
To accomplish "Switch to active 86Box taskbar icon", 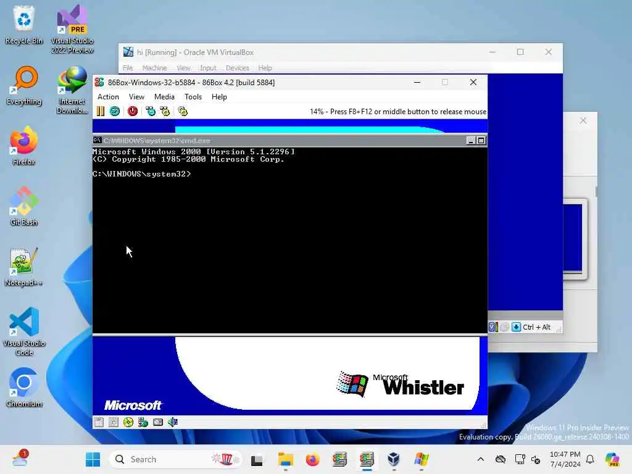I will coord(367,459).
